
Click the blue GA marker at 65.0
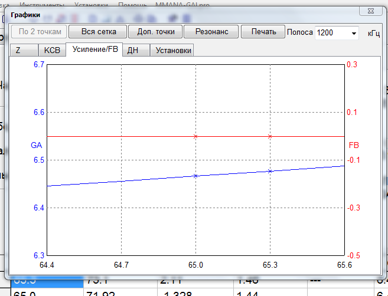(195, 176)
